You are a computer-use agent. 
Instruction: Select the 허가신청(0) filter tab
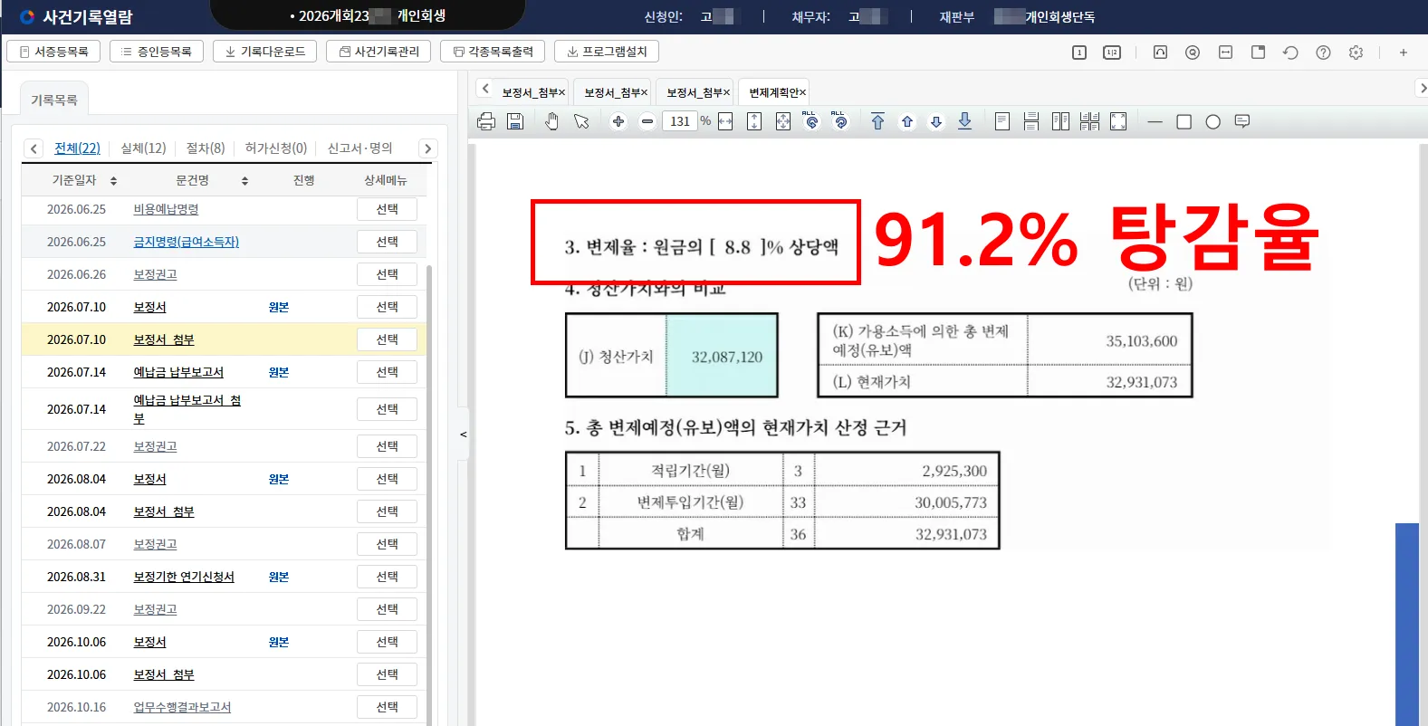click(276, 148)
